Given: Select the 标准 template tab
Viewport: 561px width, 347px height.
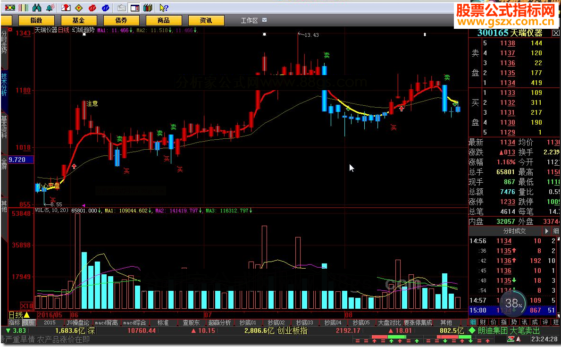Looking at the screenshot, I should tap(163, 322).
